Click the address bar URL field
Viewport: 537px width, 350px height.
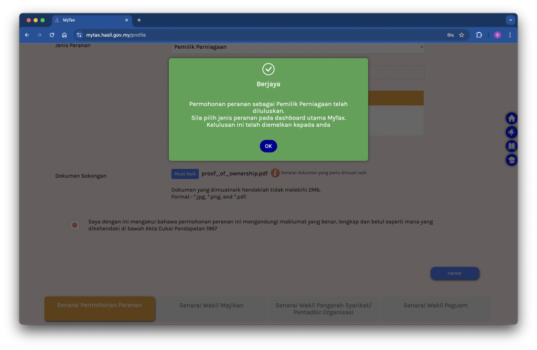(x=262, y=35)
